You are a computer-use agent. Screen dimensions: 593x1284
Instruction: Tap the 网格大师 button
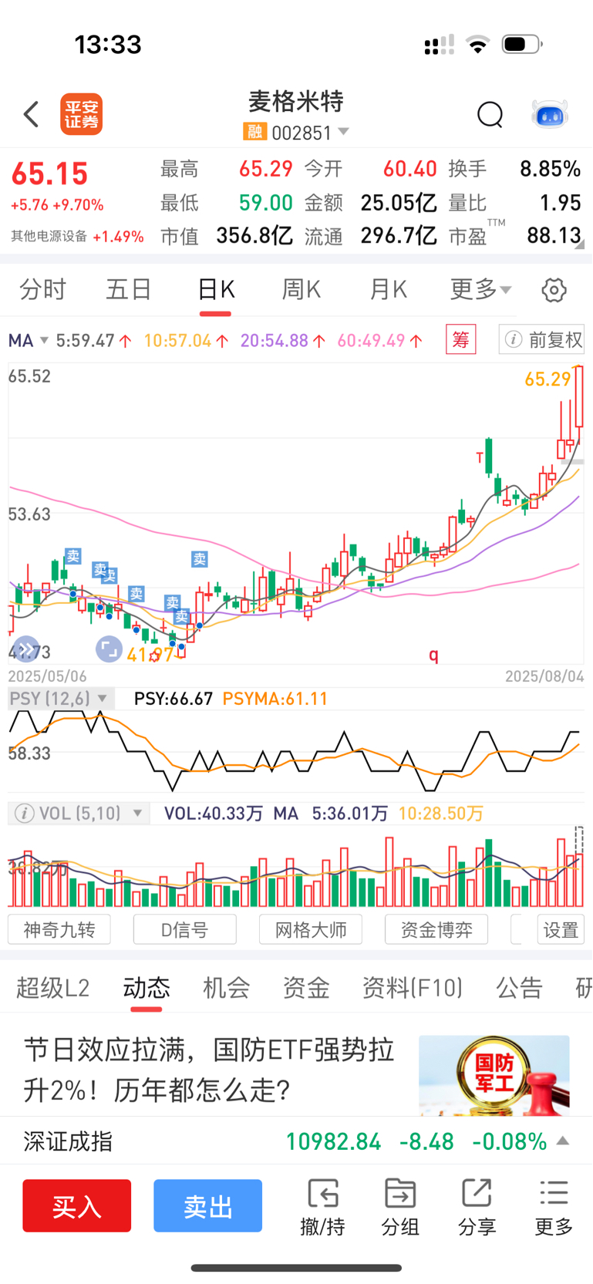[x=311, y=929]
